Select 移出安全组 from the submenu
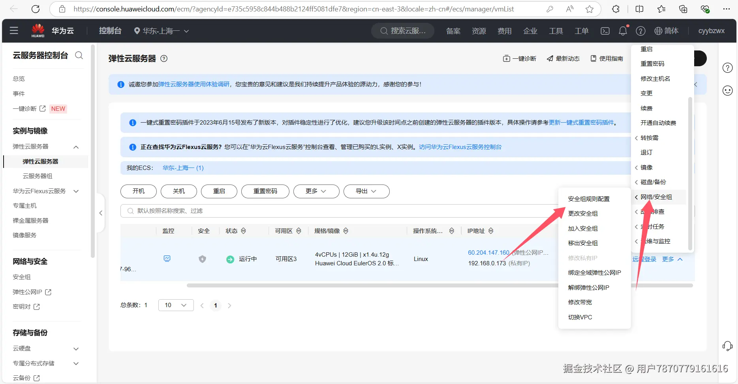Screen dimensions: 738x384 point(583,243)
